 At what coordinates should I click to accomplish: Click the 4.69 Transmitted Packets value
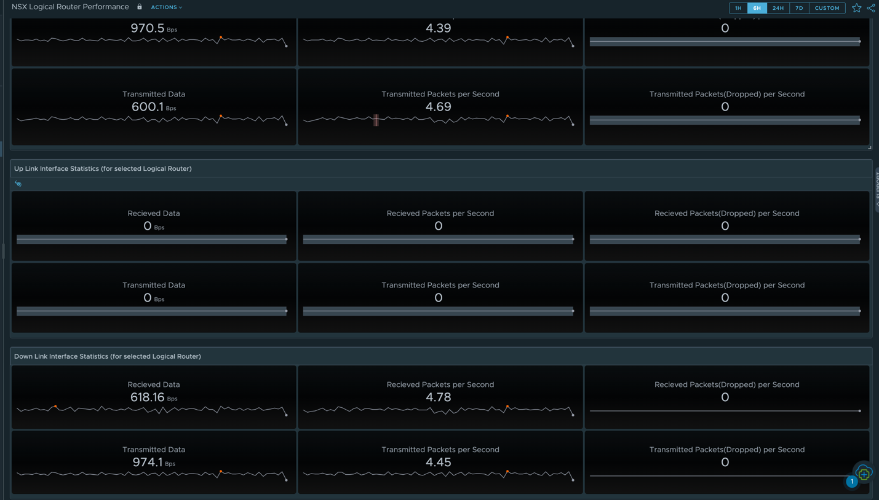point(439,107)
